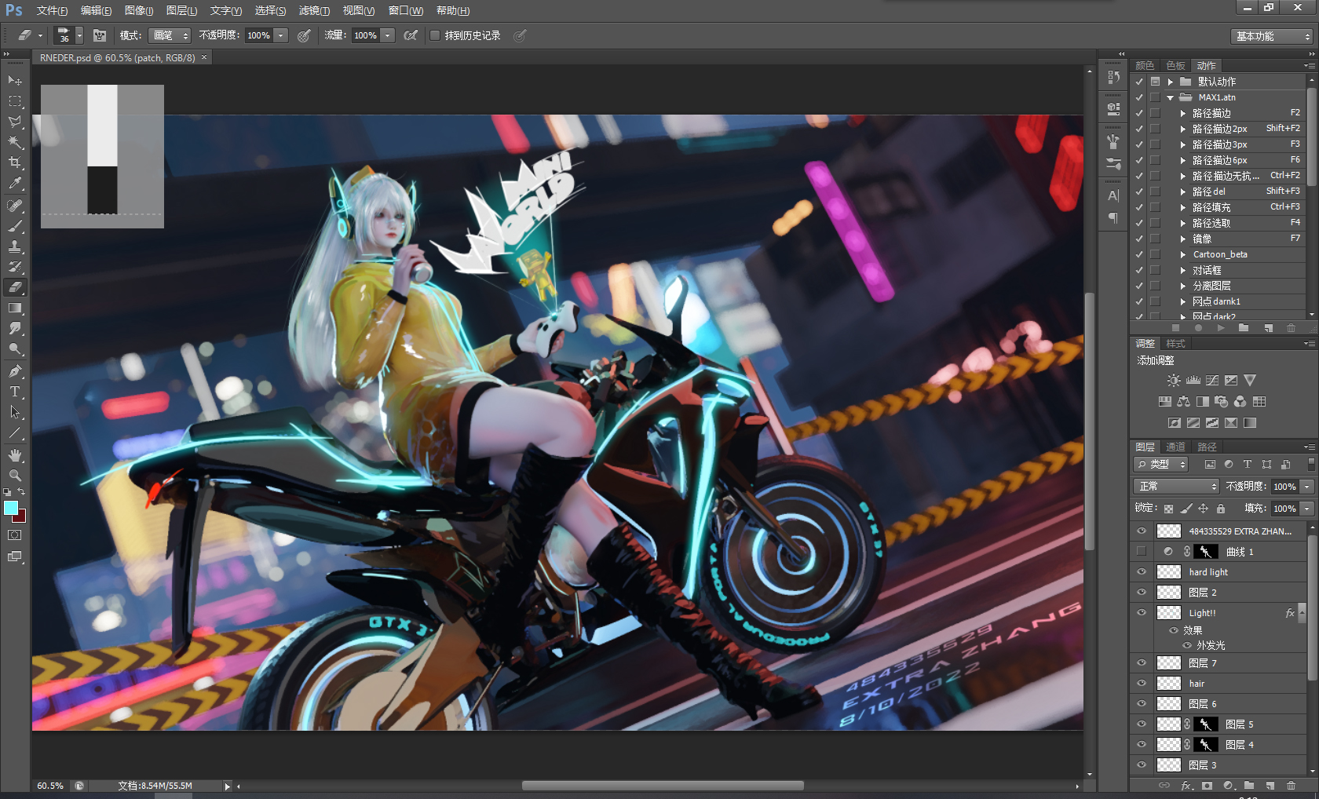Switch to the 通道 tab
1319x799 pixels.
click(1175, 447)
